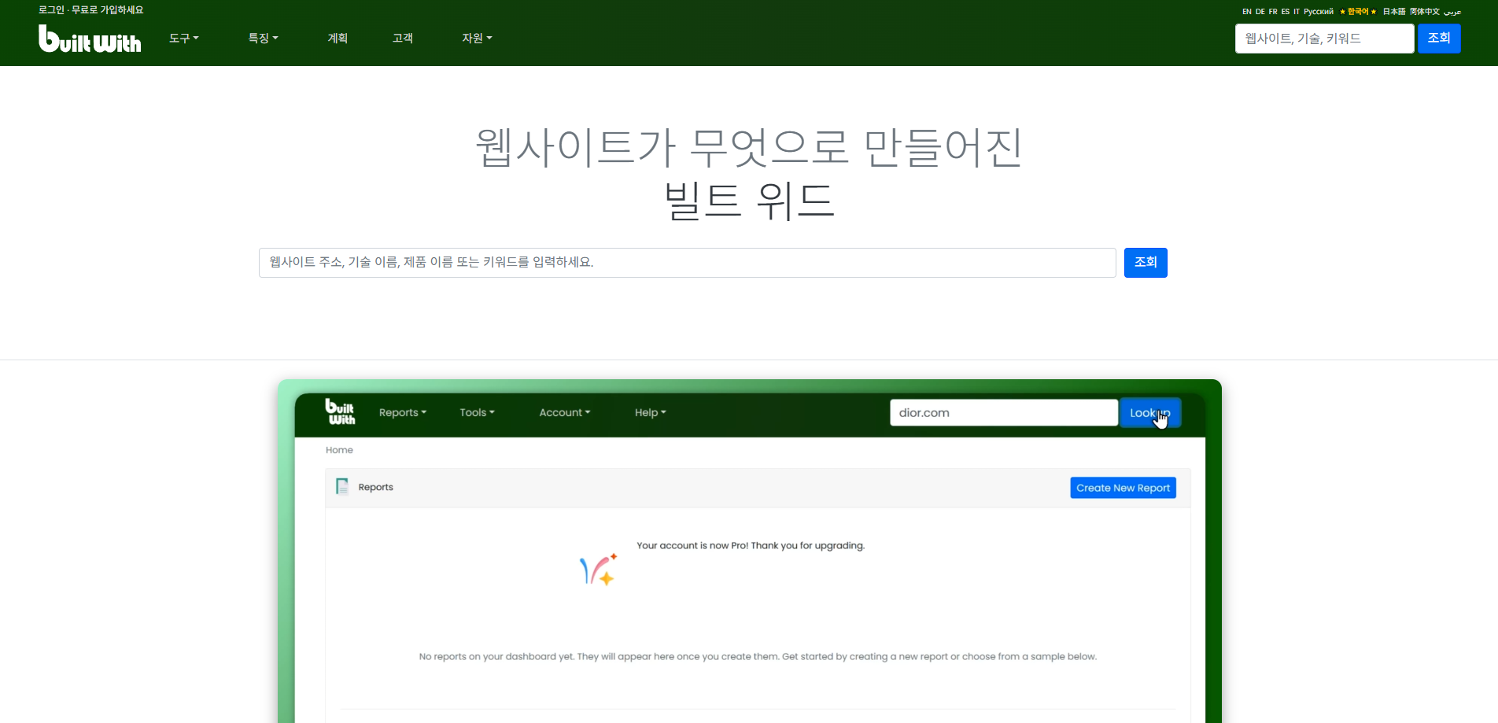Click the main 조회 lookup button
Viewport: 1498px width, 723px height.
[1146, 262]
